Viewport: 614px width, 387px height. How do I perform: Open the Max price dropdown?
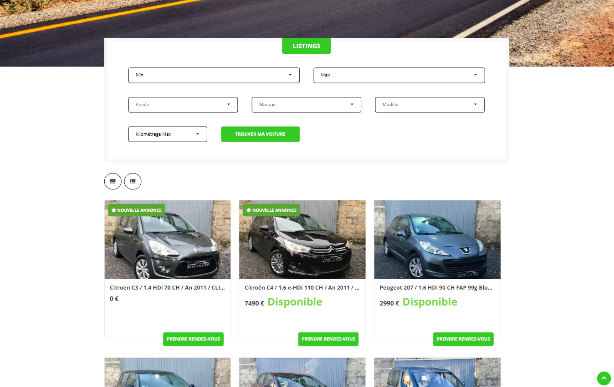click(x=399, y=75)
